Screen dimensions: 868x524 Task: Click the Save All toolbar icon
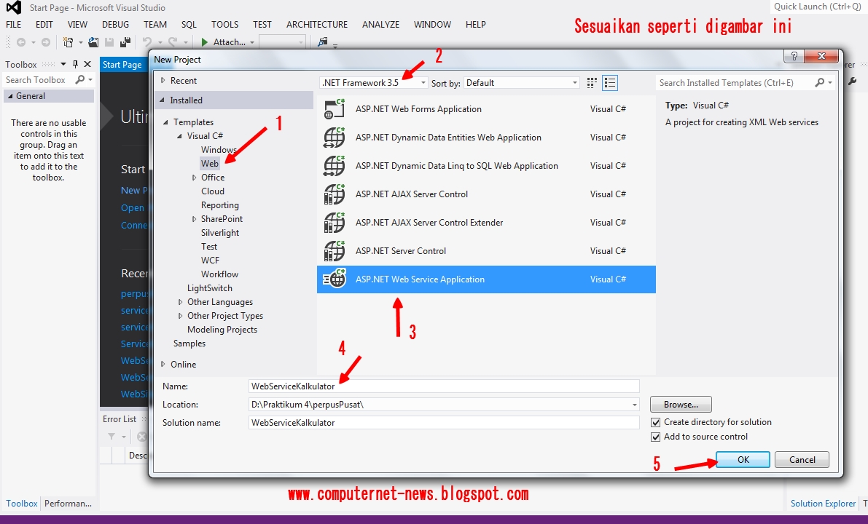pos(125,42)
